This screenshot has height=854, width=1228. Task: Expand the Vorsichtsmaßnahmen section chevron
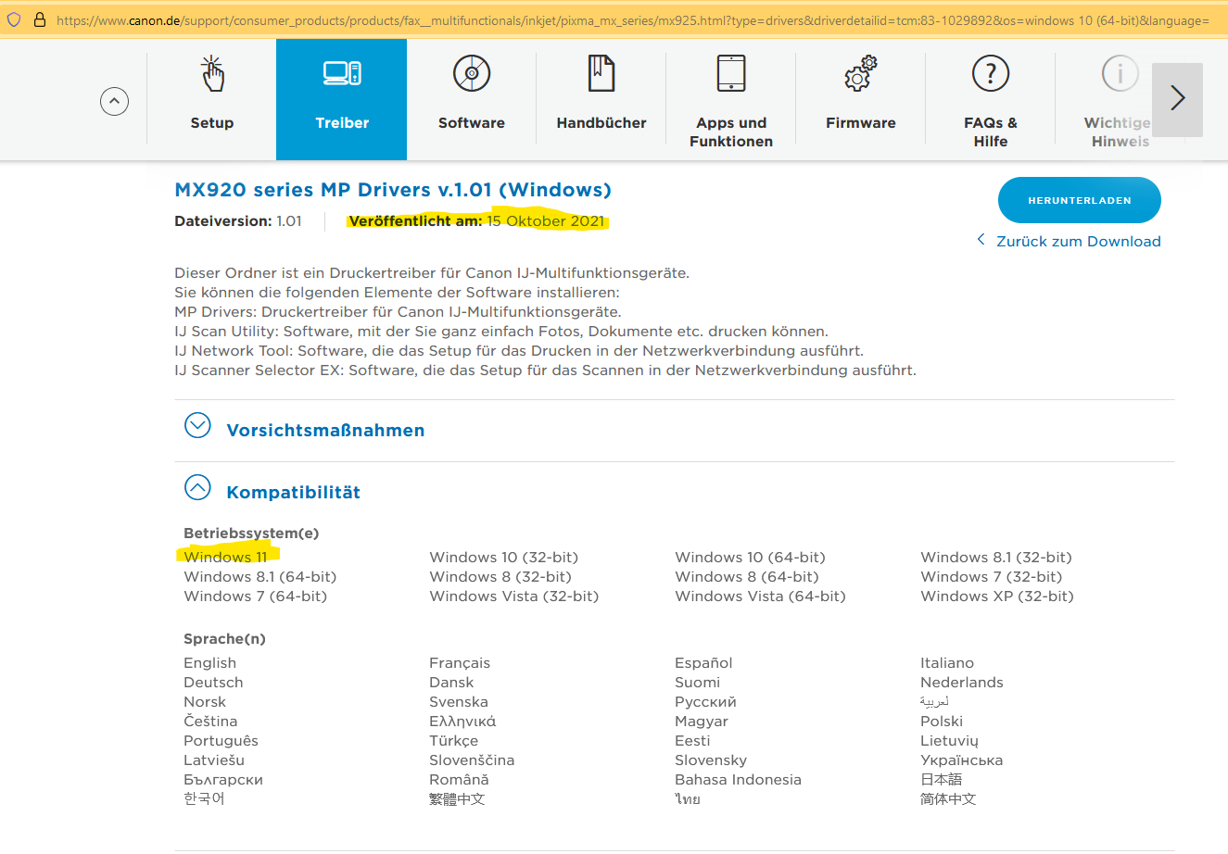pos(197,425)
